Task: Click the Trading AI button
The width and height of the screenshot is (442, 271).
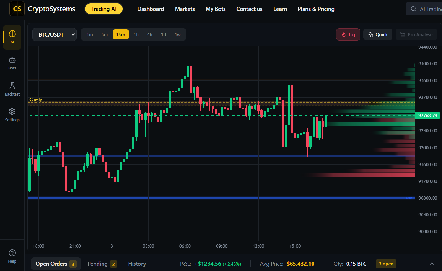Action: coord(104,9)
